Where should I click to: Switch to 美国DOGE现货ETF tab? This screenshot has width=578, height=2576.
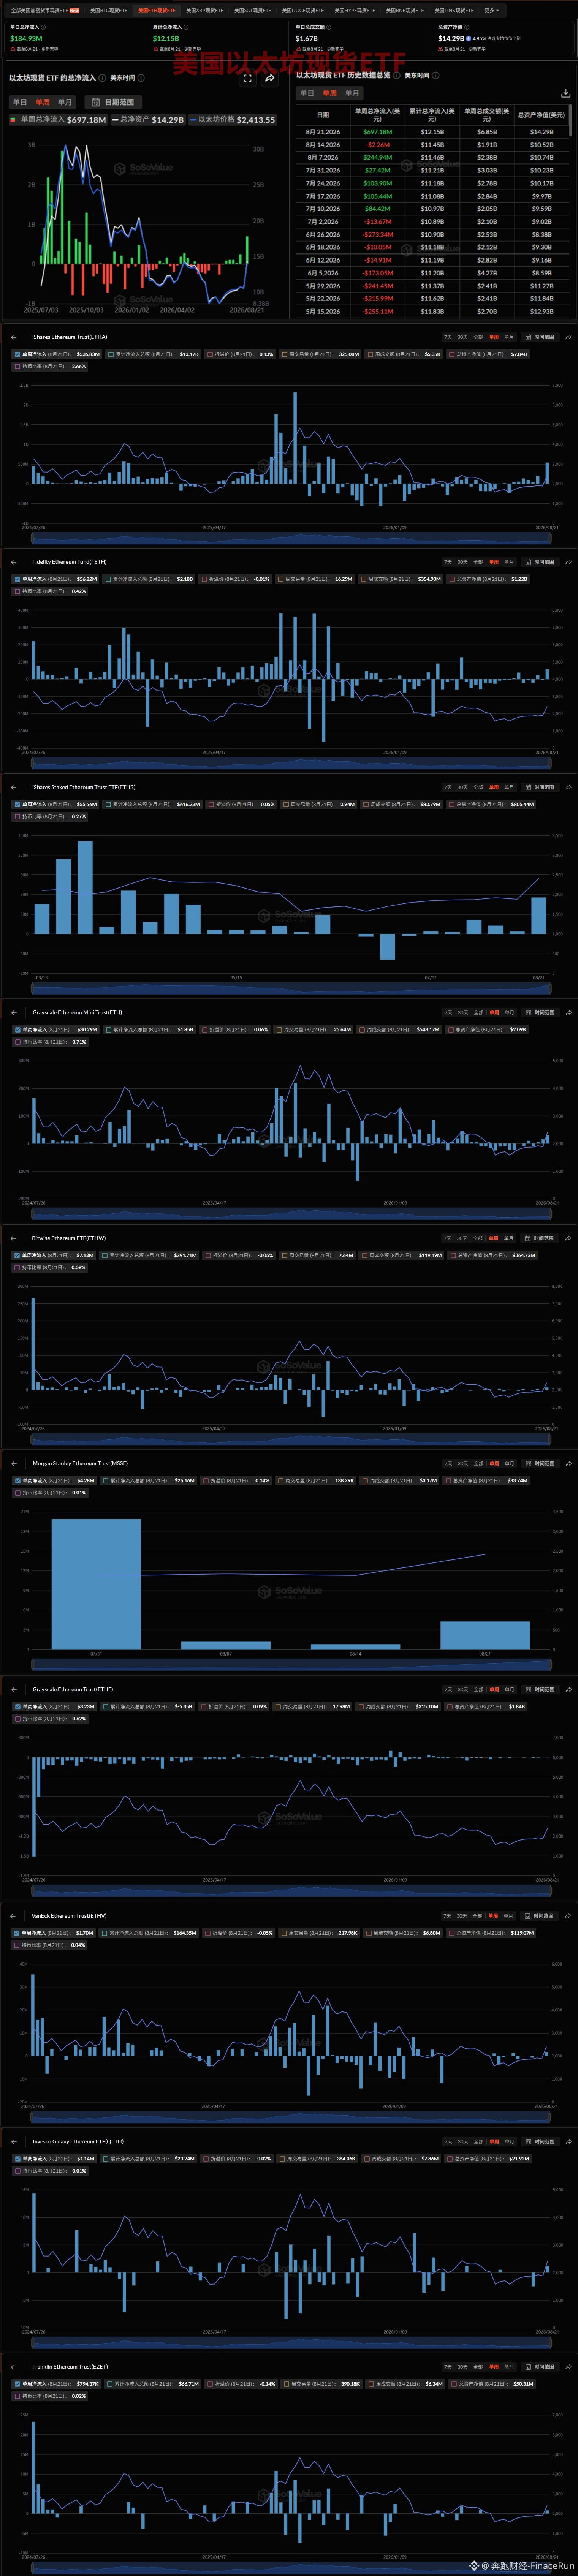pyautogui.click(x=302, y=10)
